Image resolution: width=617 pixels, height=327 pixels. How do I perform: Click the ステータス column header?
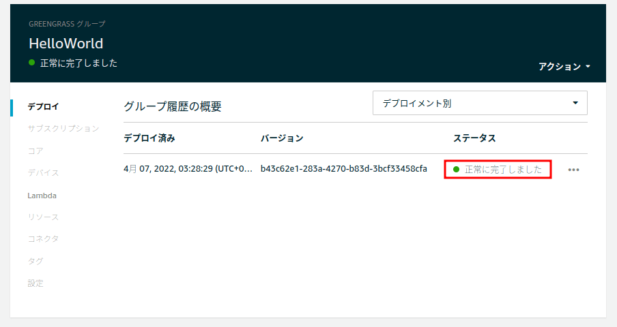[474, 138]
